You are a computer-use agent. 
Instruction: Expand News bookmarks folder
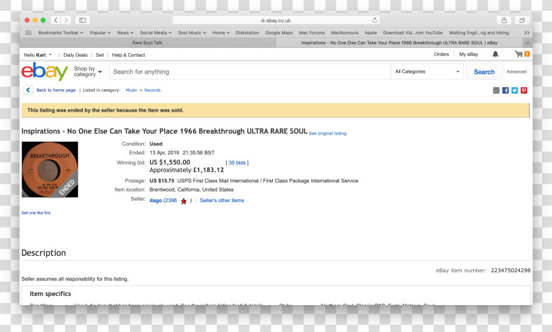pos(126,33)
